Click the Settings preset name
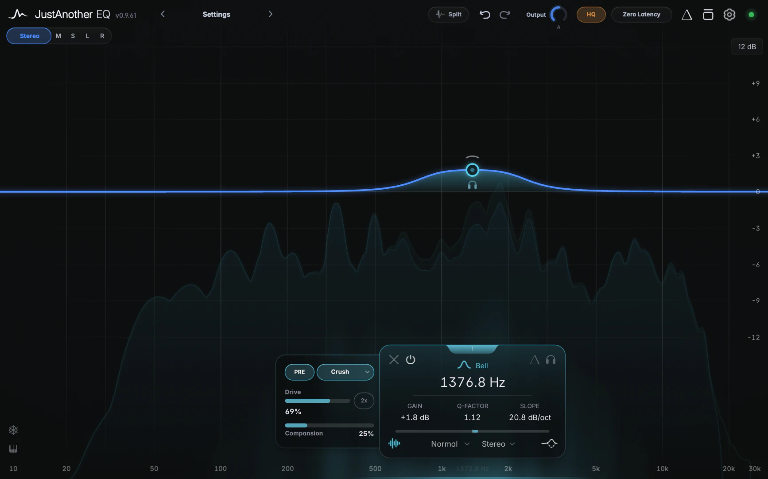Screen dimensions: 768x479 click(217, 14)
